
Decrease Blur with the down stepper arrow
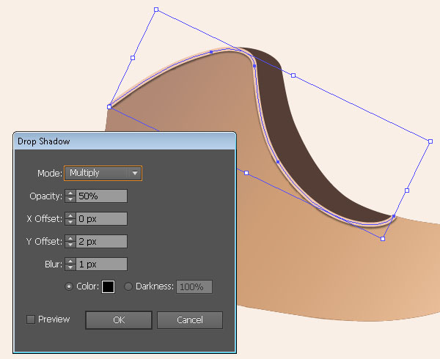point(70,267)
